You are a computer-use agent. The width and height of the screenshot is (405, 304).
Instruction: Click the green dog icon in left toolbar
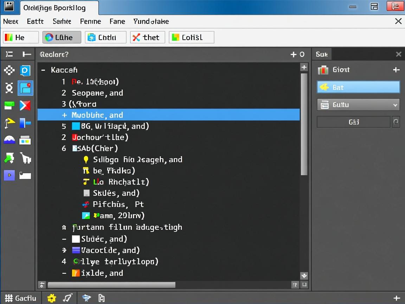[9, 158]
